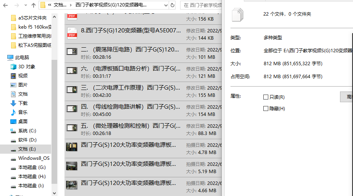Click the 视频 film icon
353x196 pixels.
[x=13, y=76]
